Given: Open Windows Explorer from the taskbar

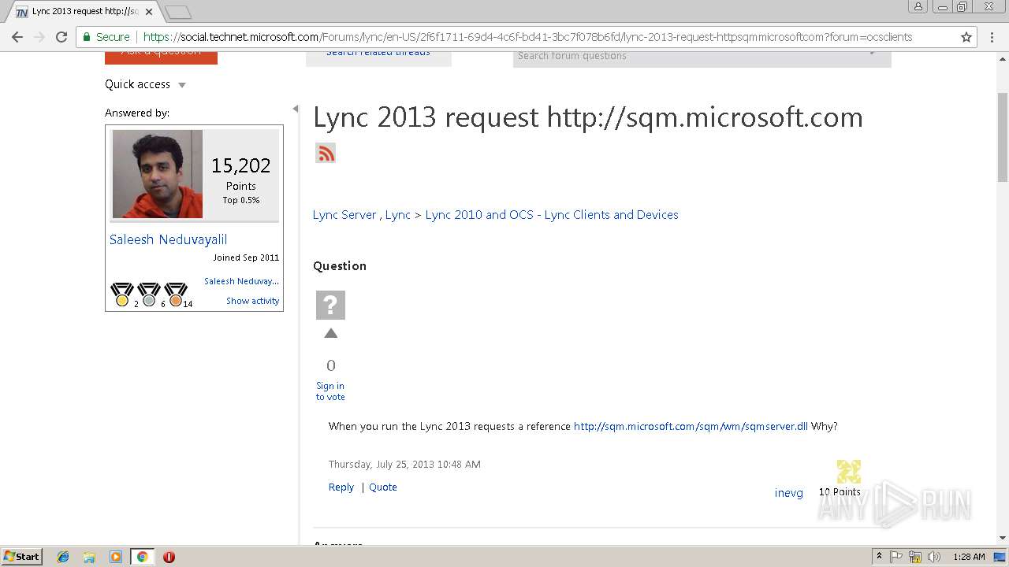Looking at the screenshot, I should (89, 557).
